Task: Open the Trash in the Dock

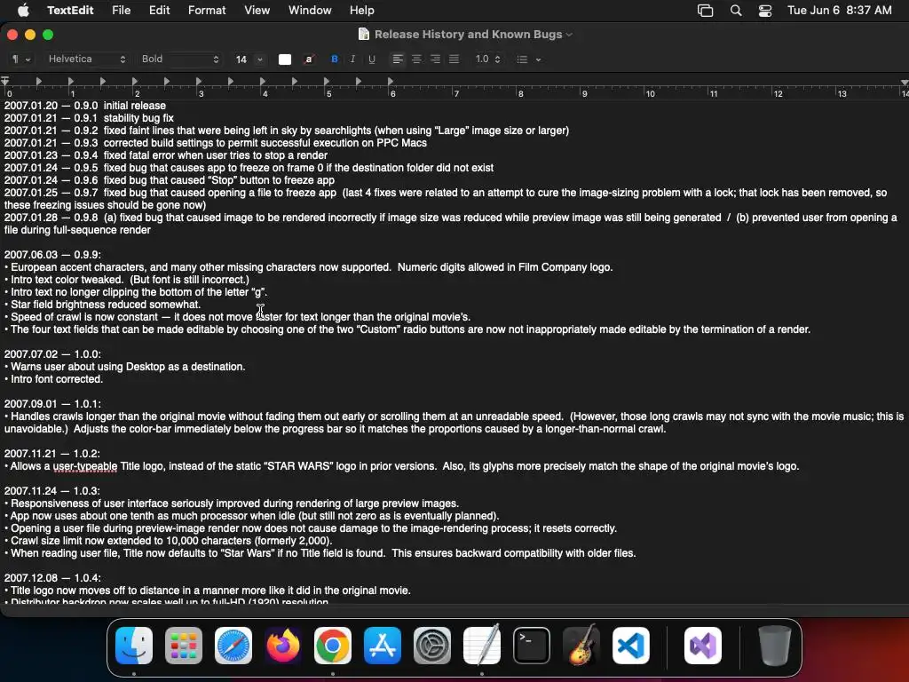Action: [774, 646]
